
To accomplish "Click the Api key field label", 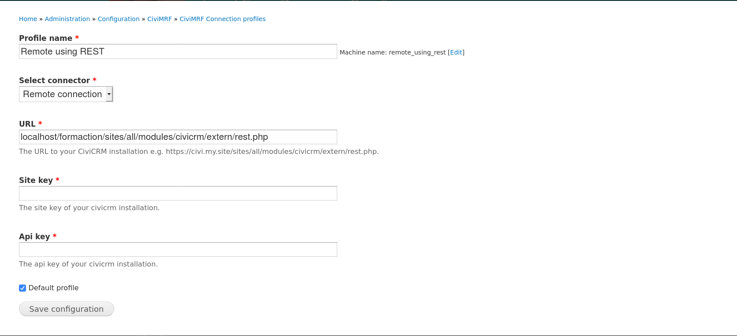I will [x=34, y=237].
